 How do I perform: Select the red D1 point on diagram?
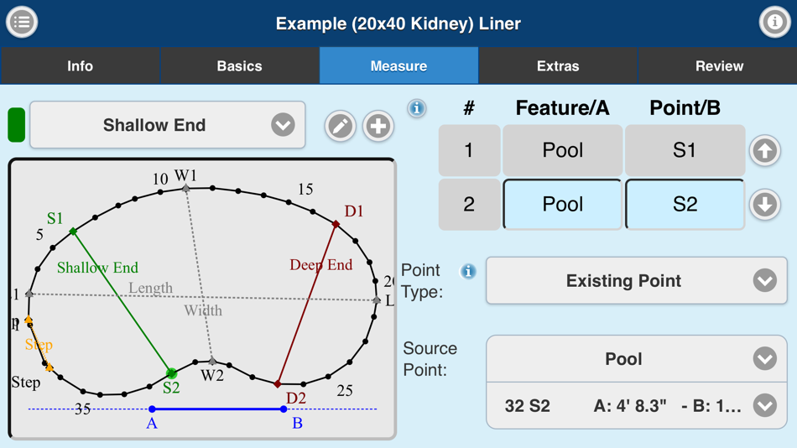pyautogui.click(x=336, y=224)
